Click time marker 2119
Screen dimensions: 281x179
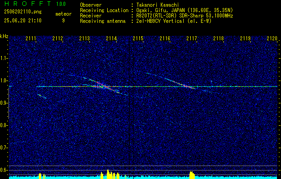tap(245, 38)
